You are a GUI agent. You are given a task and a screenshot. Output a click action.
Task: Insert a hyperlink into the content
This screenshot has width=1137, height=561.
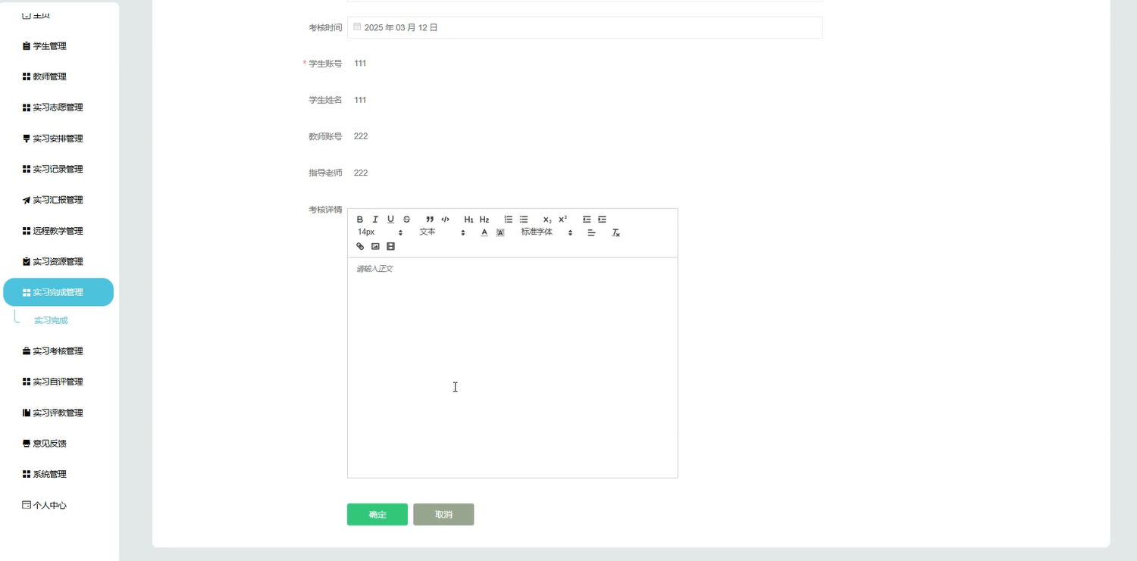[x=359, y=246]
